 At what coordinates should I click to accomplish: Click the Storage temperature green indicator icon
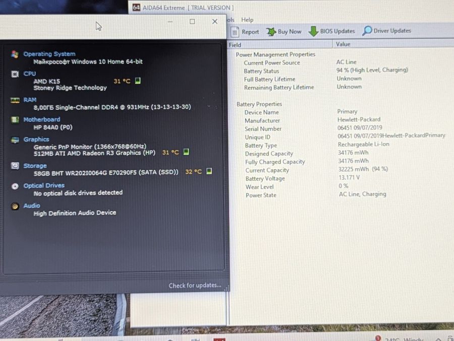(x=209, y=171)
